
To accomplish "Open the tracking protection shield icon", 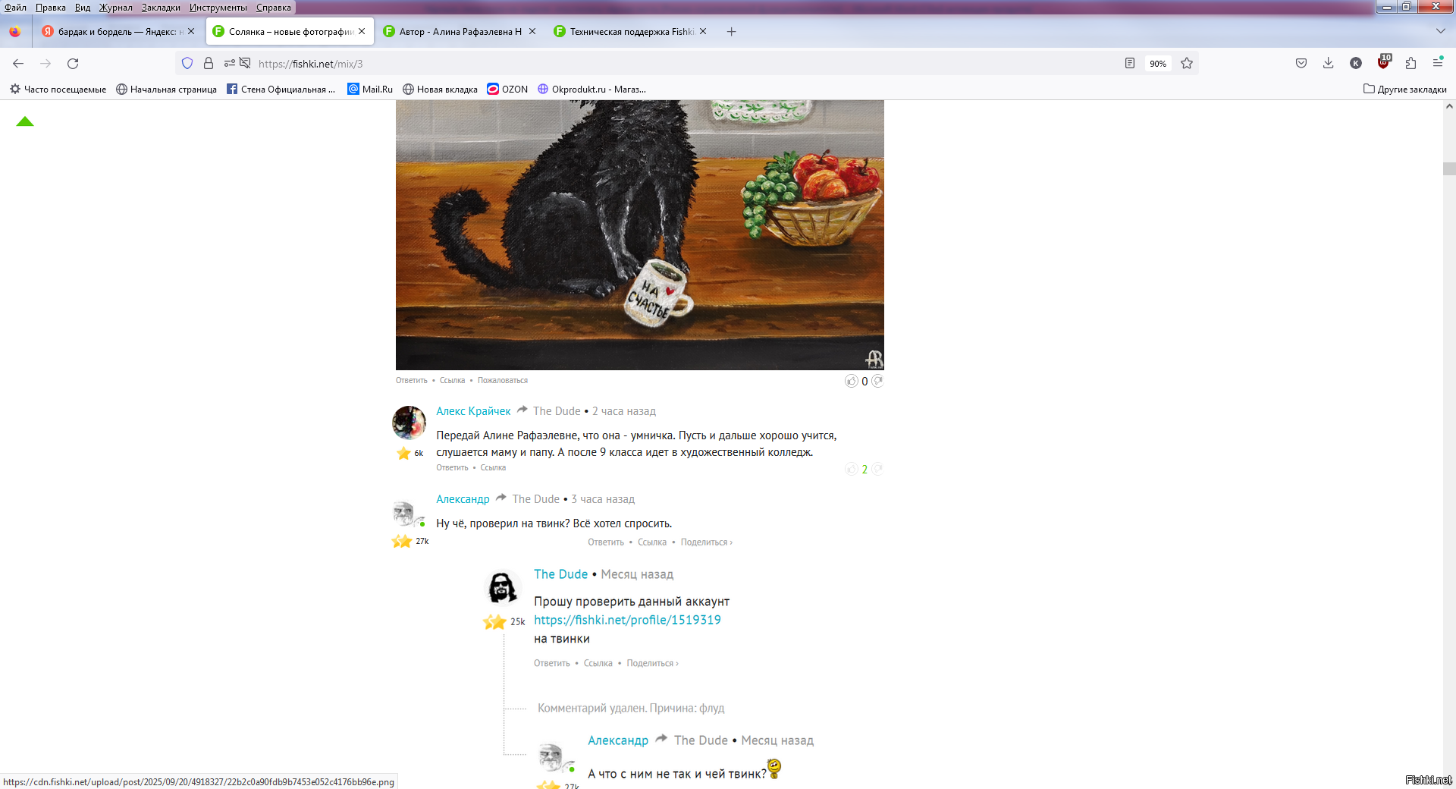I will click(x=187, y=64).
